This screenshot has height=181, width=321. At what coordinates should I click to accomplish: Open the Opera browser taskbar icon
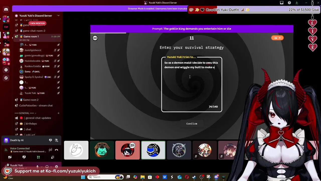(187, 177)
